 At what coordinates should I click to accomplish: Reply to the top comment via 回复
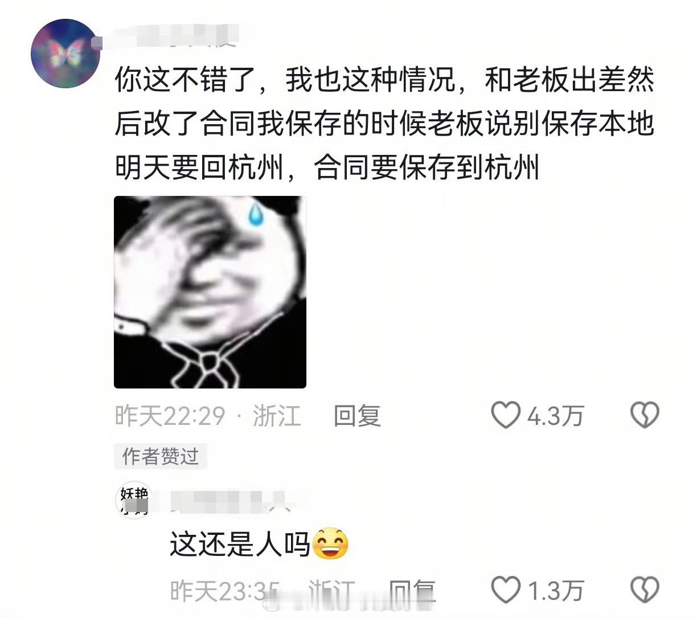pyautogui.click(x=357, y=416)
